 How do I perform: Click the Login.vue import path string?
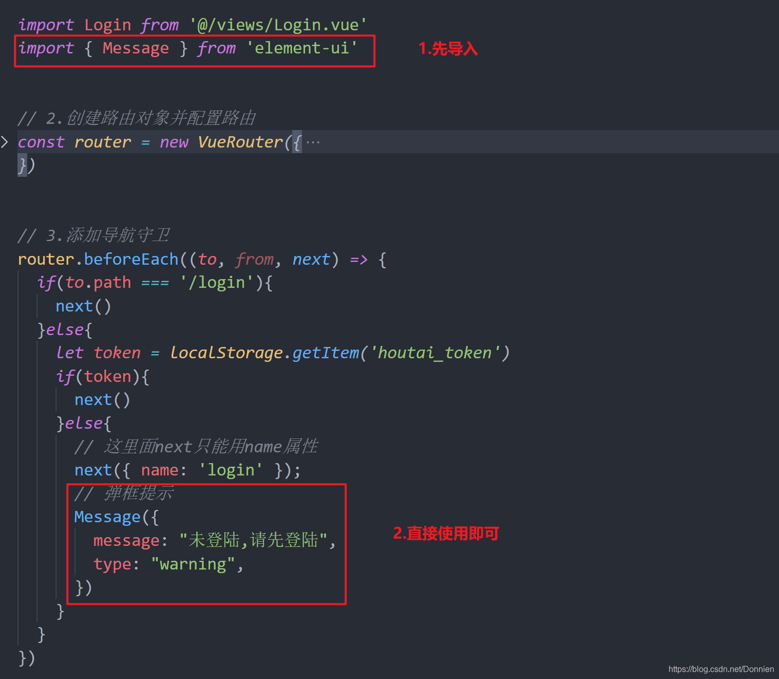tap(278, 25)
